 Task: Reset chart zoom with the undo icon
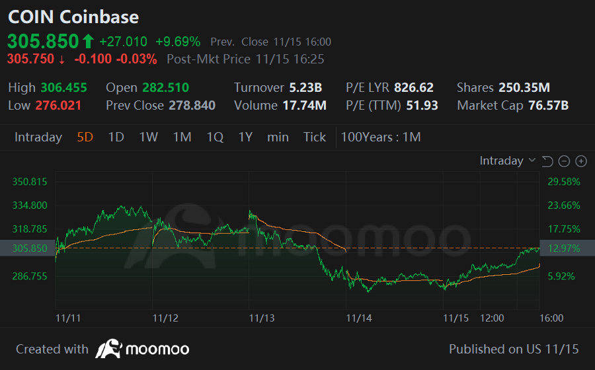(547, 161)
